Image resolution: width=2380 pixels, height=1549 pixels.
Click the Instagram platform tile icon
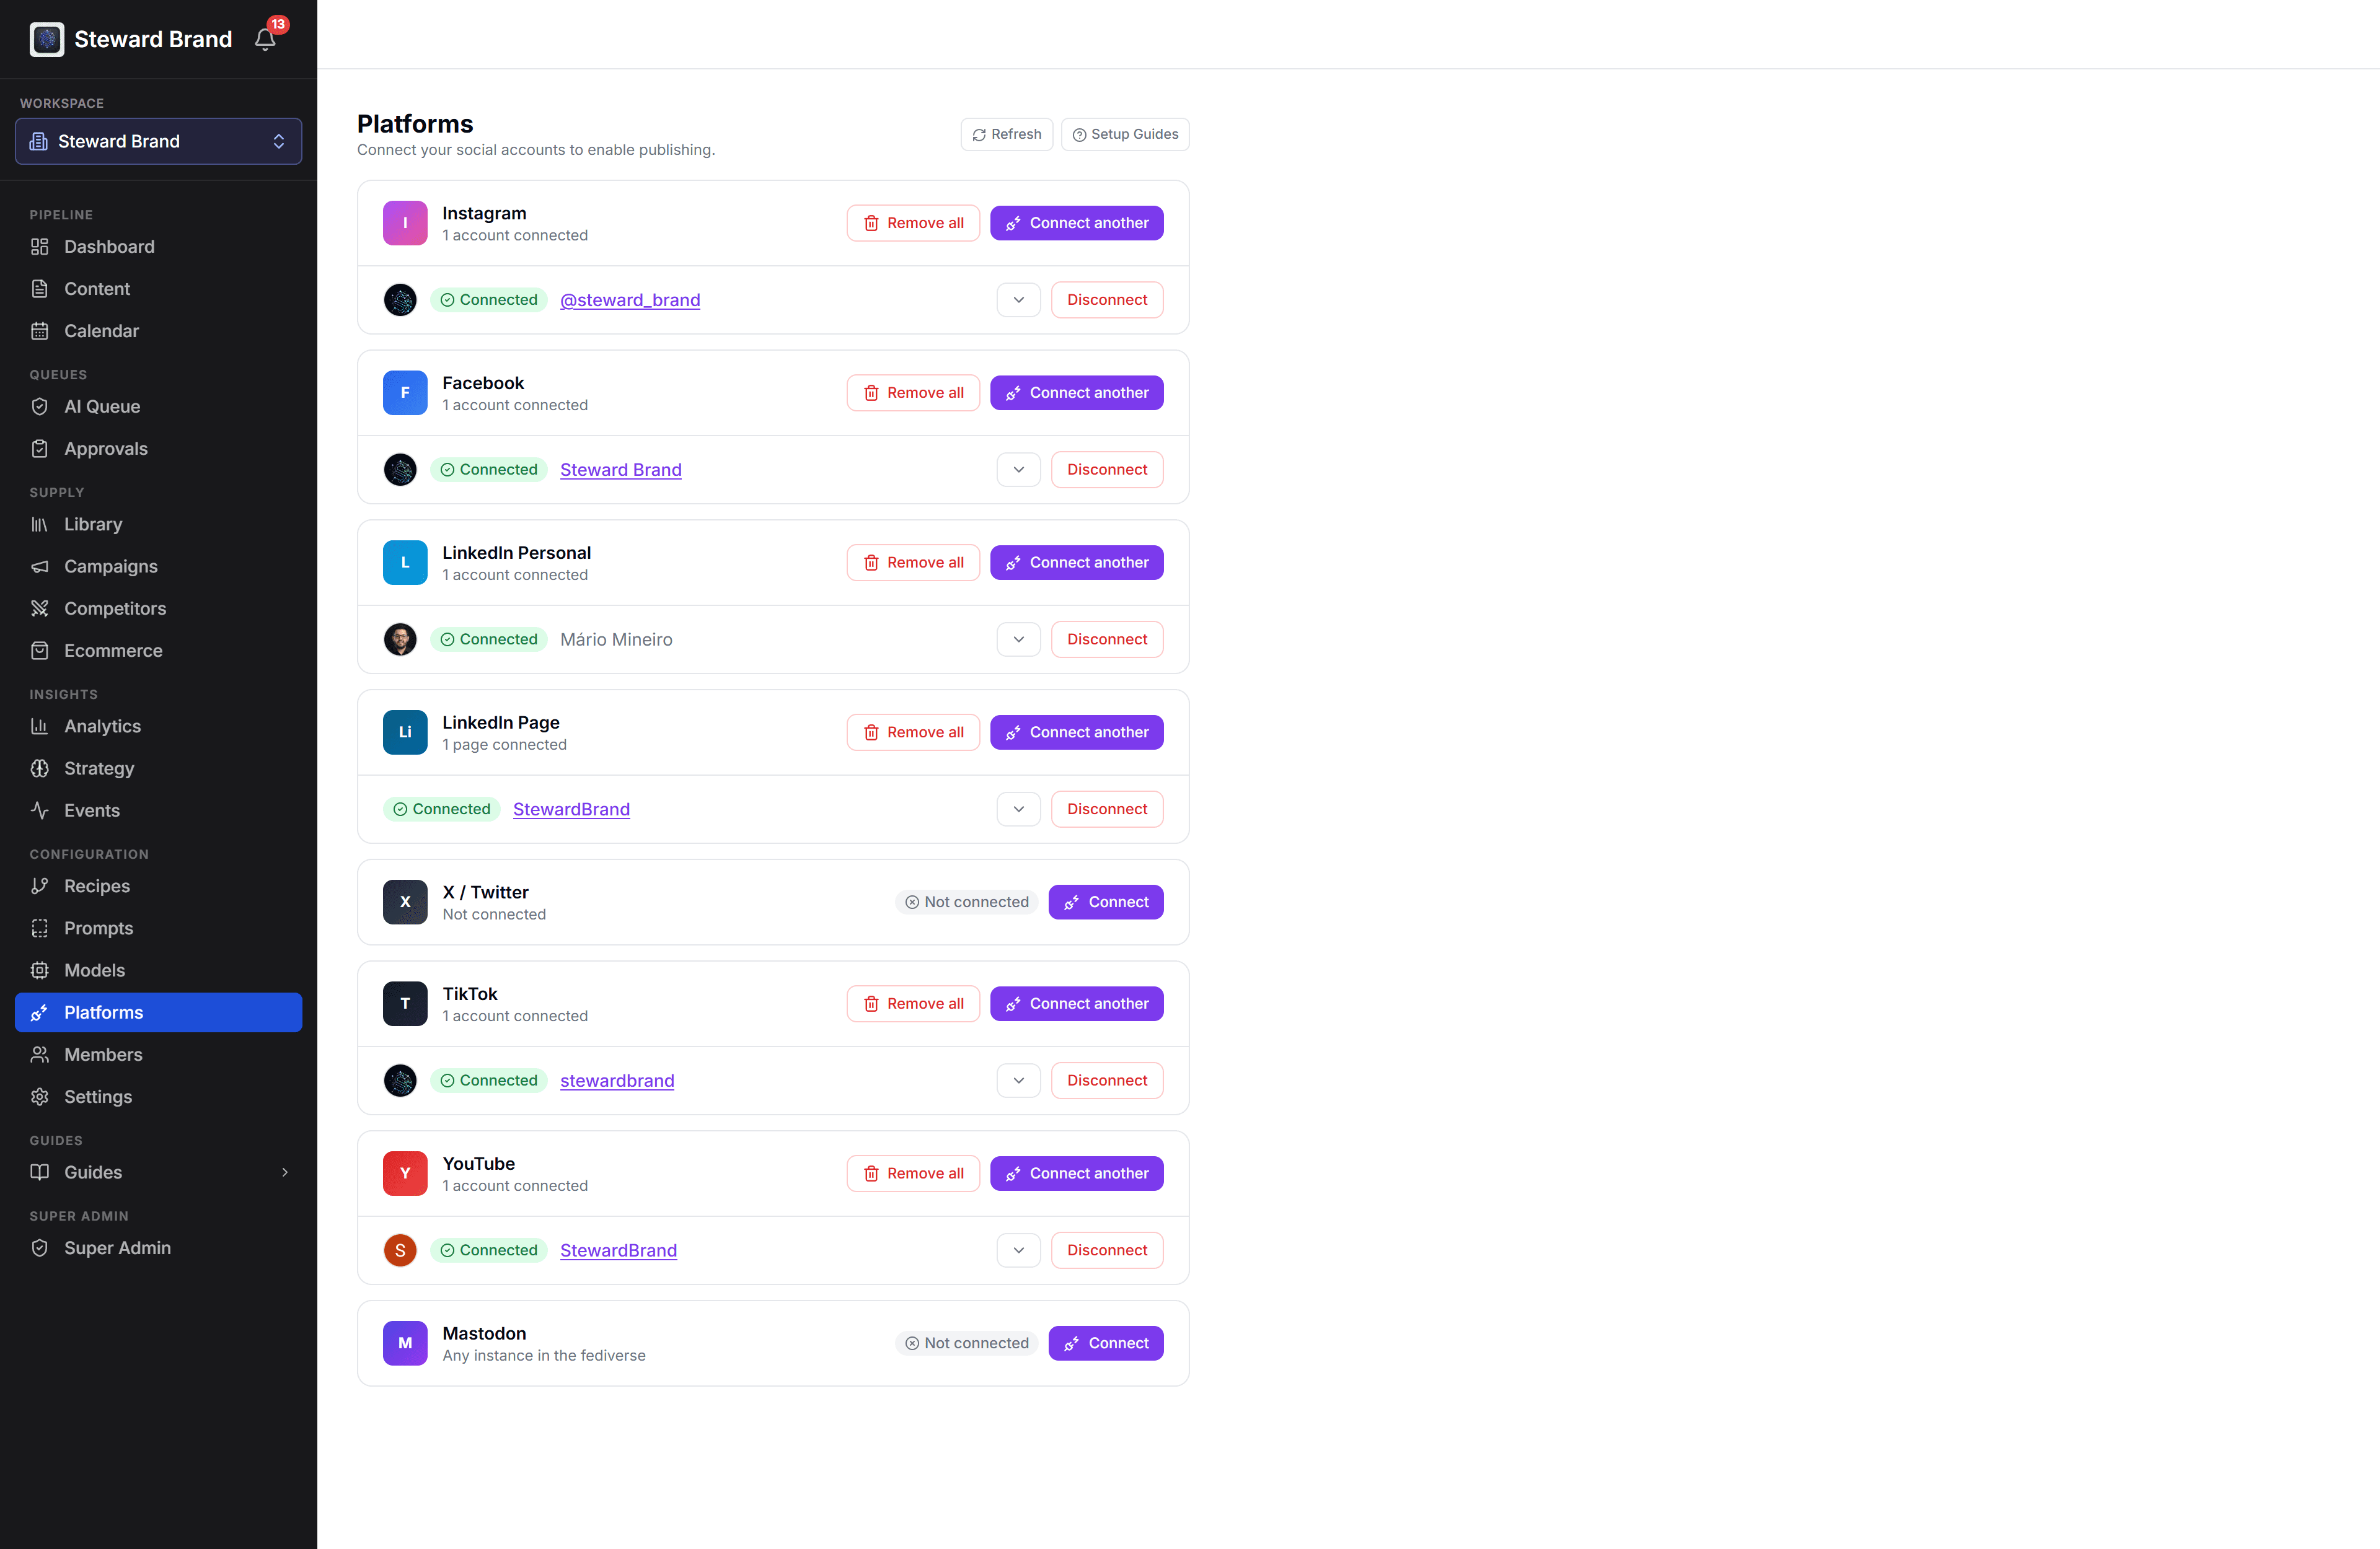[x=405, y=223]
